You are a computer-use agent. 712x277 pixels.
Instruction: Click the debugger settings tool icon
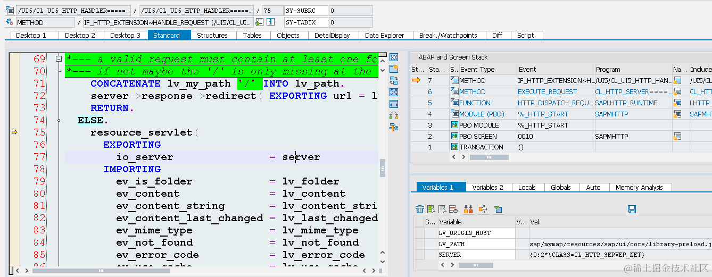click(394, 127)
